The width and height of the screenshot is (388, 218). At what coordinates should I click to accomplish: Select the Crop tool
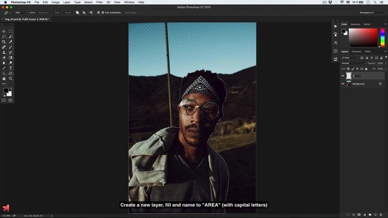(x=4, y=42)
